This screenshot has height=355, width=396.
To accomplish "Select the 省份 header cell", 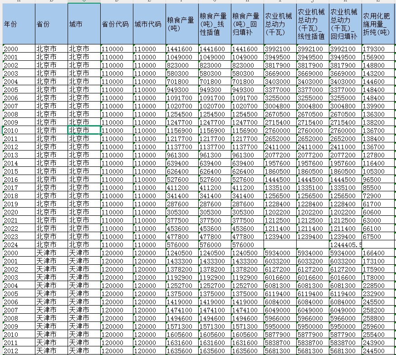I will point(51,24).
